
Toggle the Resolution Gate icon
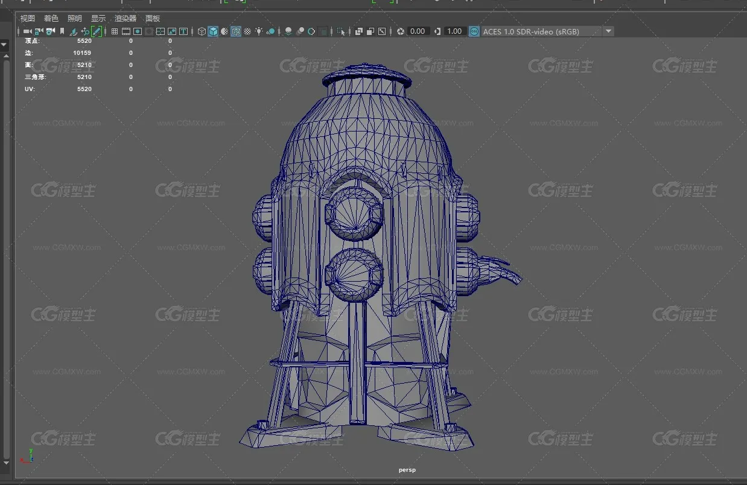138,31
